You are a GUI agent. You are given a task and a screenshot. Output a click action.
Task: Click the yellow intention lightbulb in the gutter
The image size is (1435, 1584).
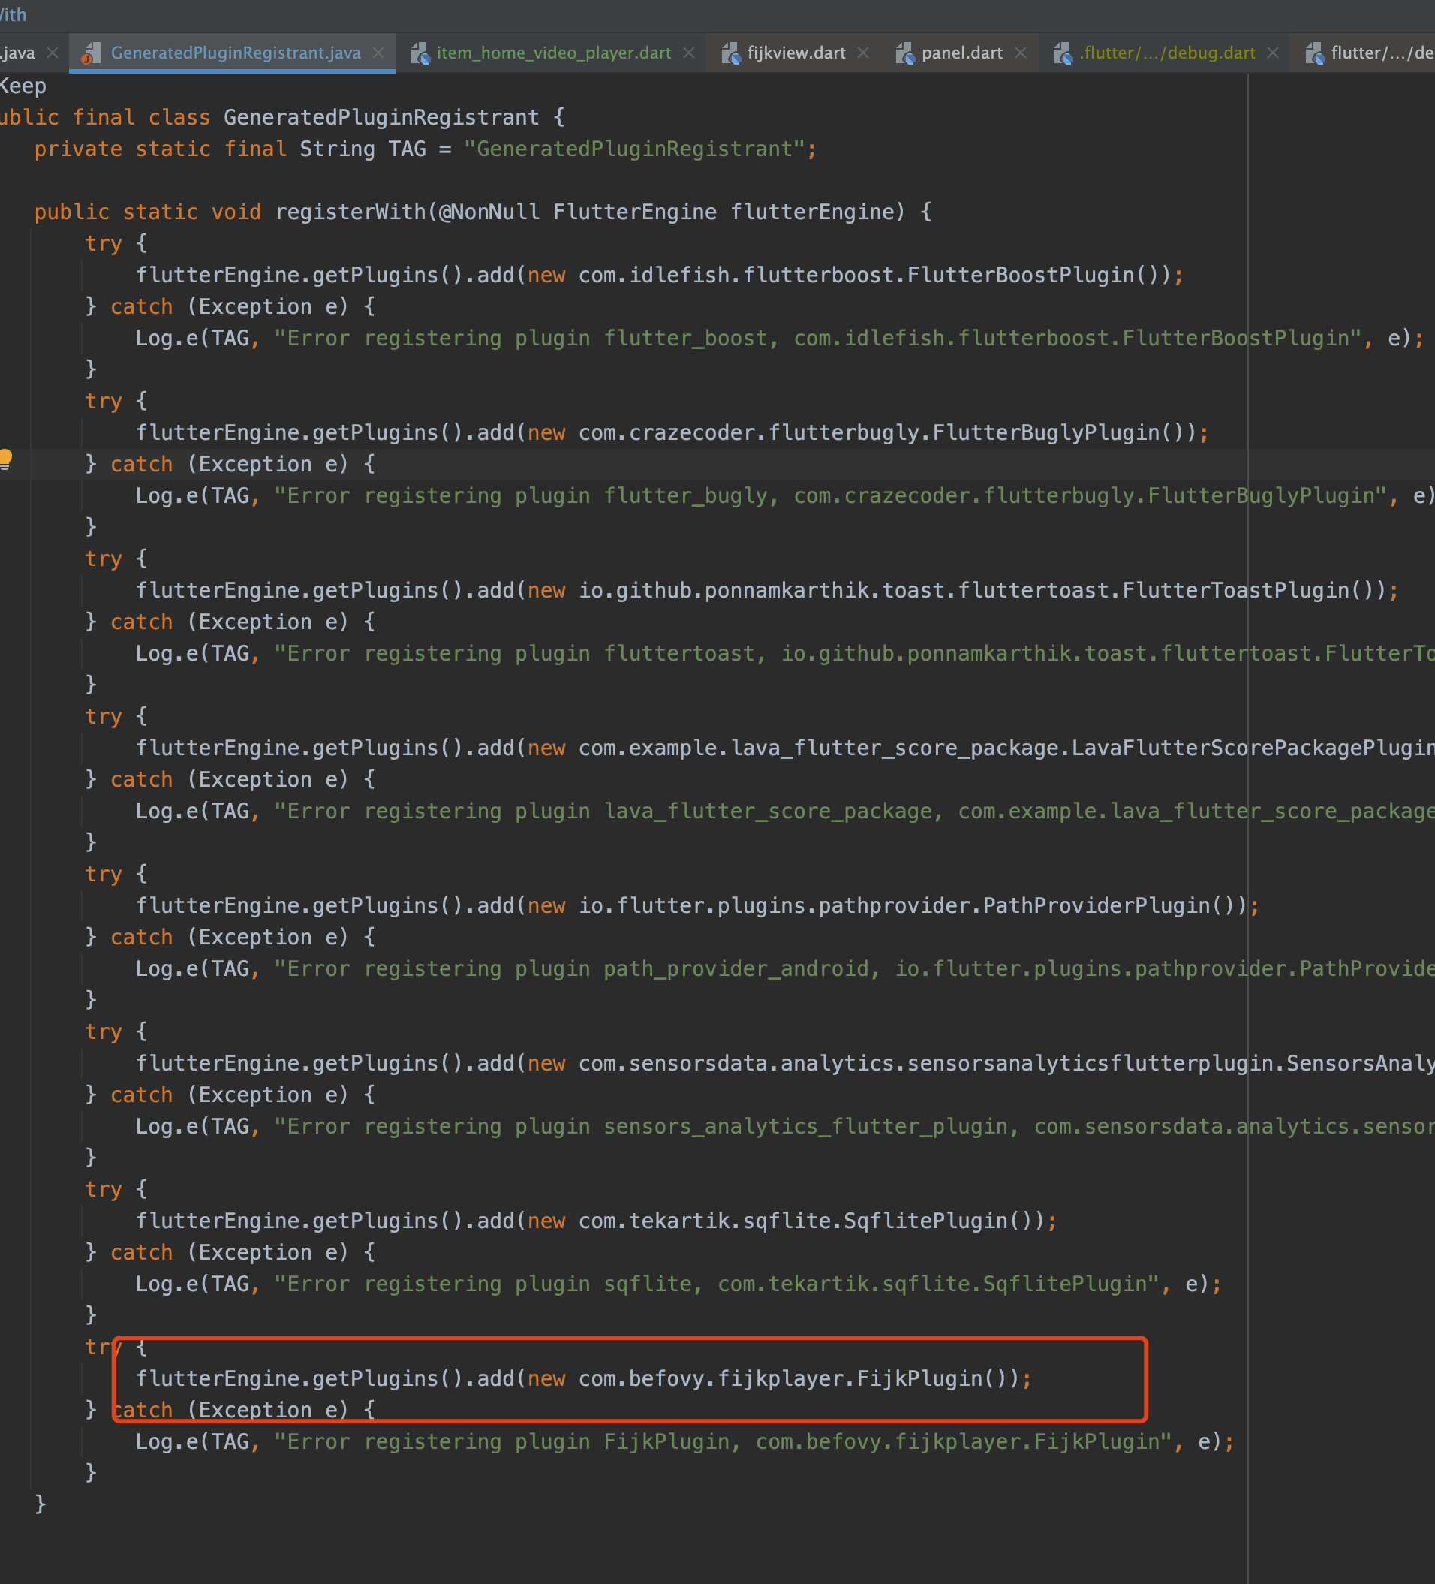tap(5, 459)
